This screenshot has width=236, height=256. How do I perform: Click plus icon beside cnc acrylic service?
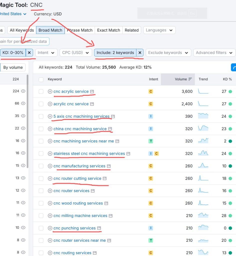tap(50, 91)
